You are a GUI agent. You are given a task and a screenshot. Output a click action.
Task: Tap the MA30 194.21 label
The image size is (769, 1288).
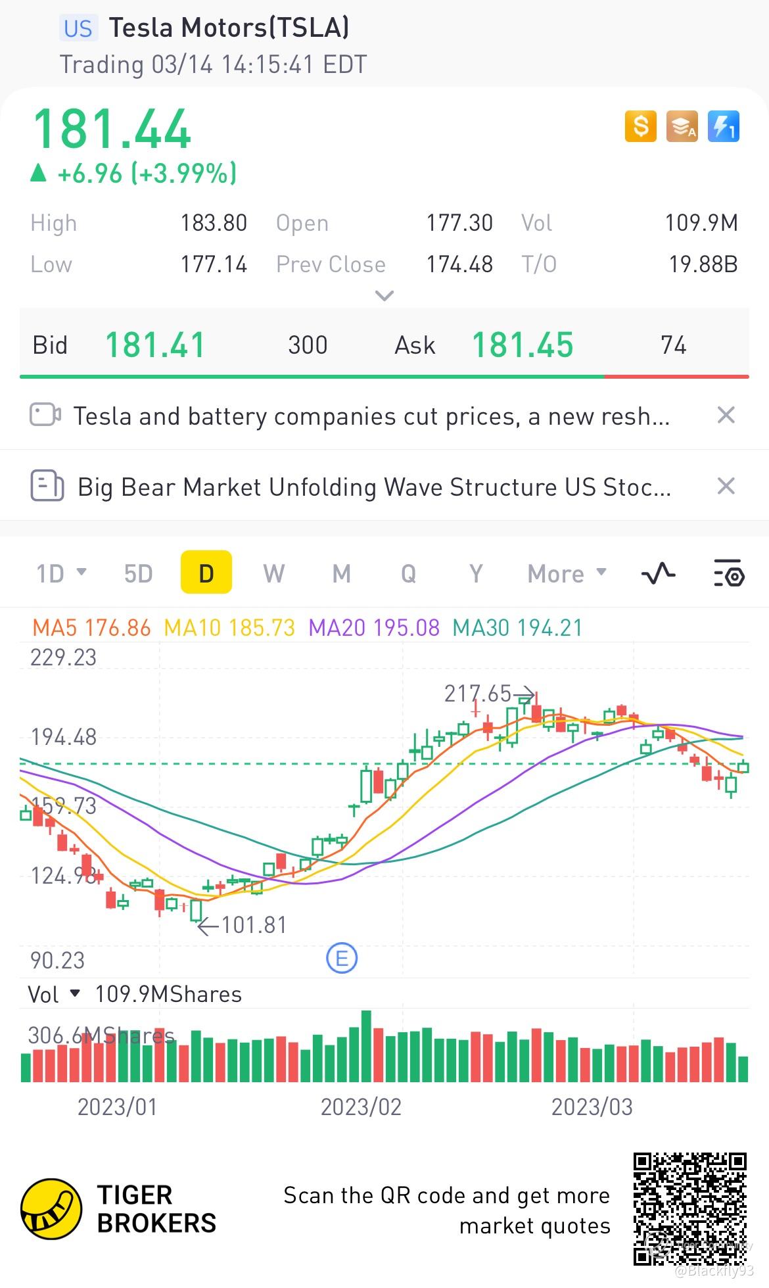click(518, 627)
